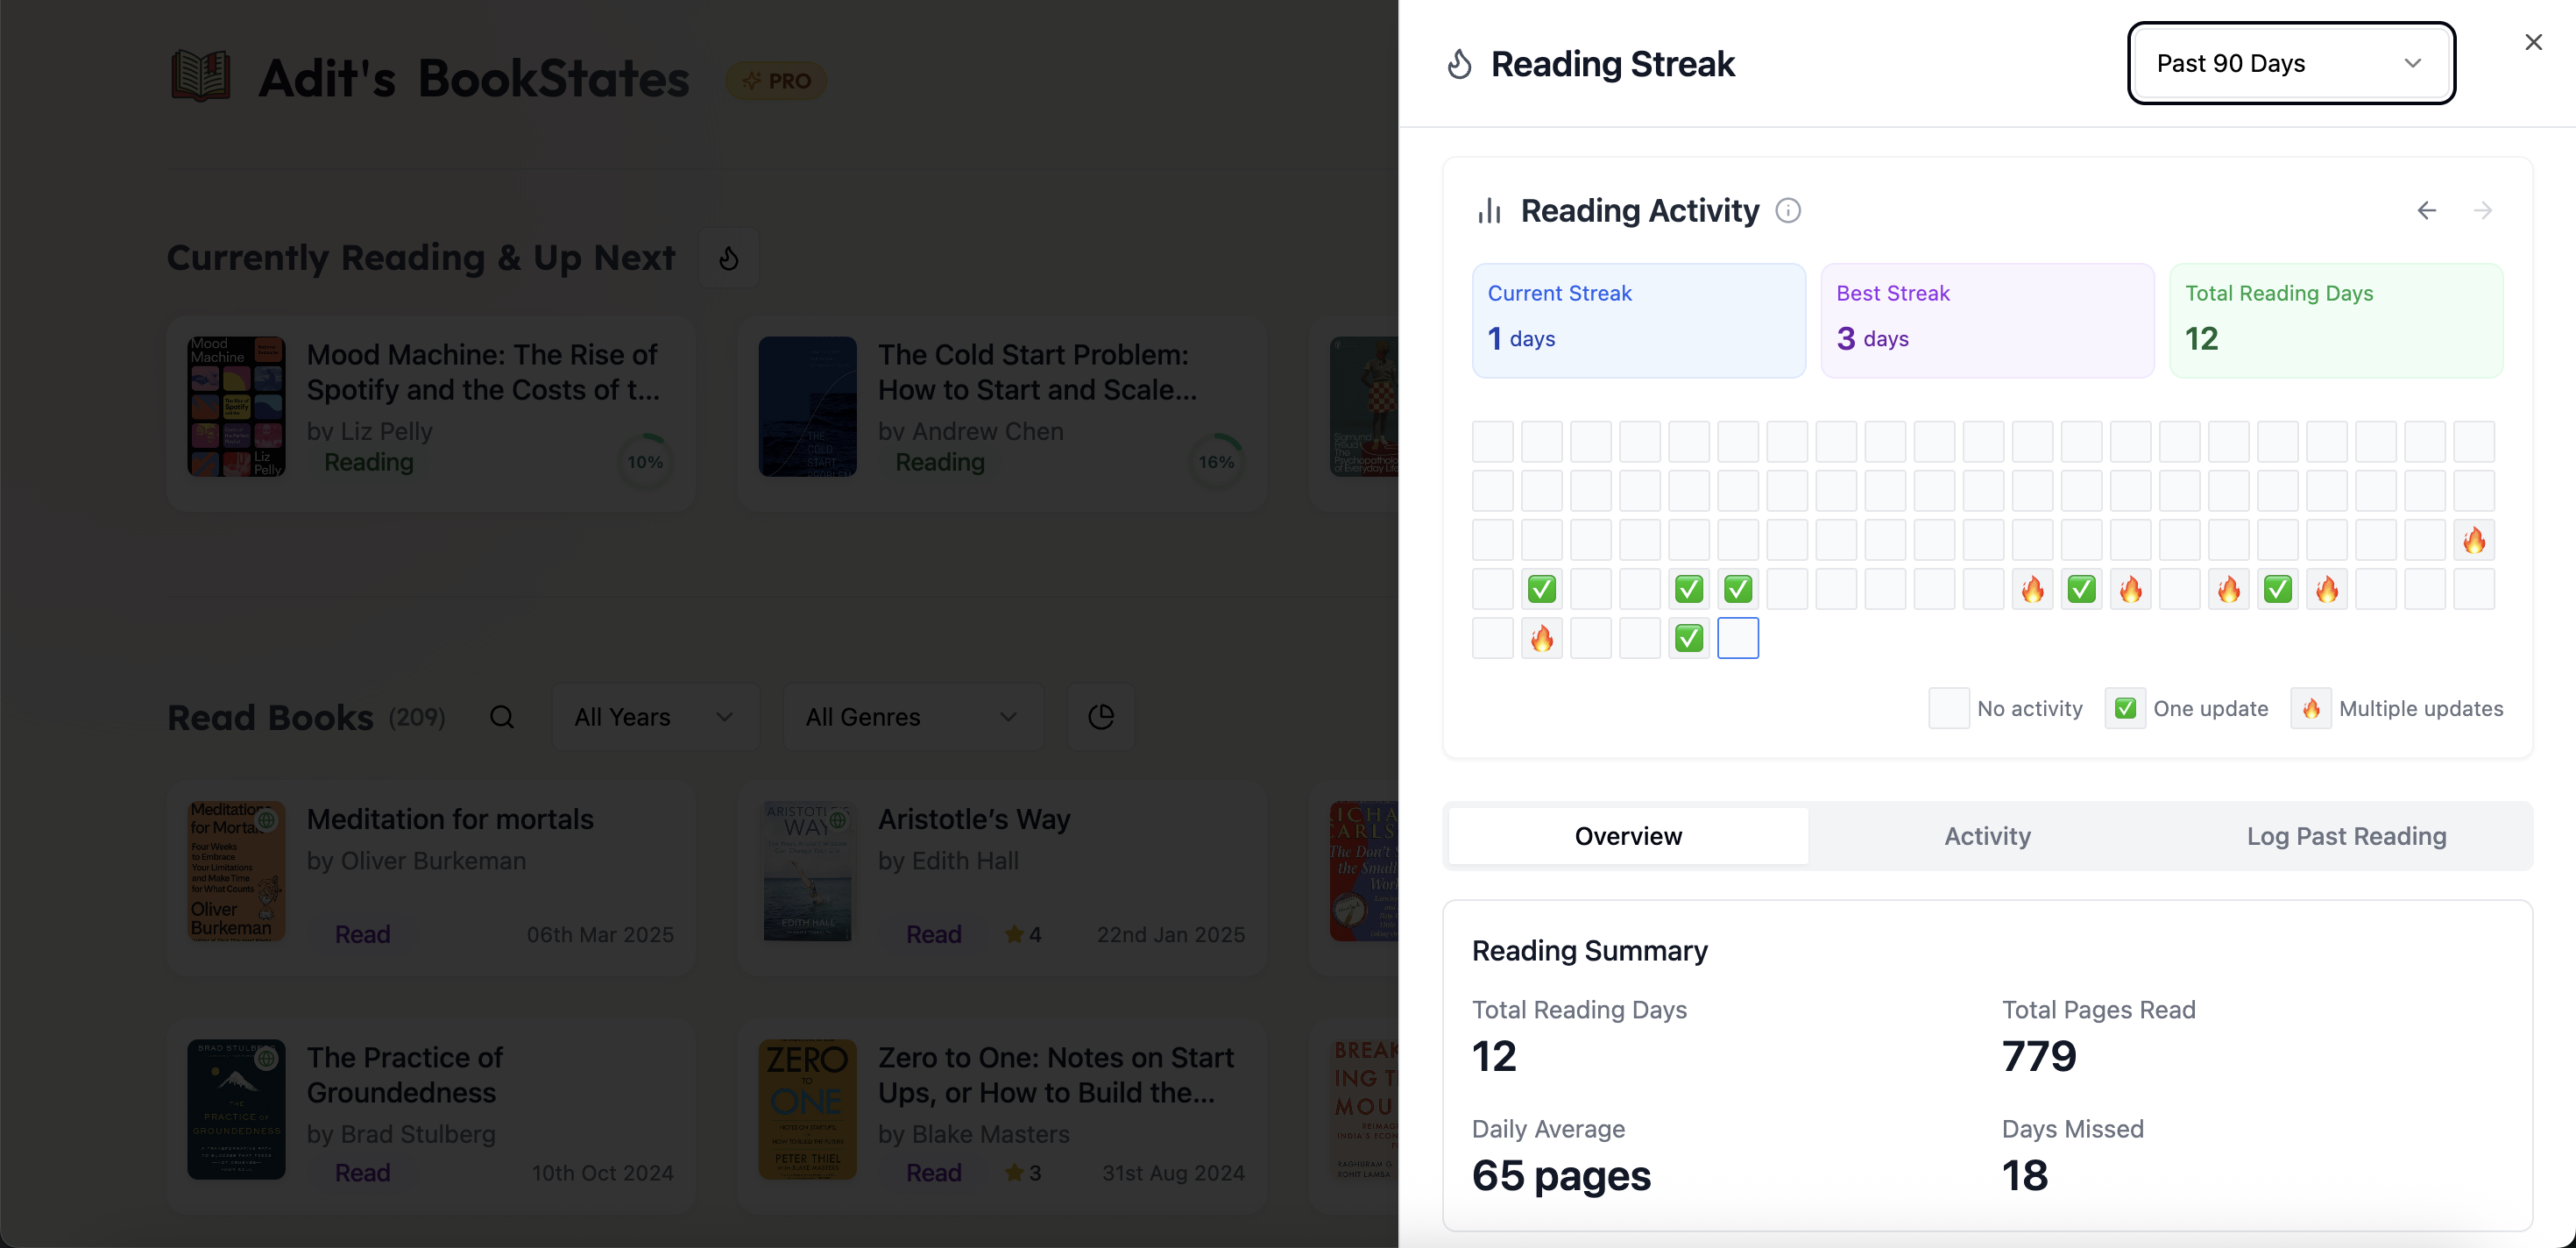Click the 'Multiple updates' legend flame swatch
The height and width of the screenshot is (1248, 2576).
coord(2311,708)
